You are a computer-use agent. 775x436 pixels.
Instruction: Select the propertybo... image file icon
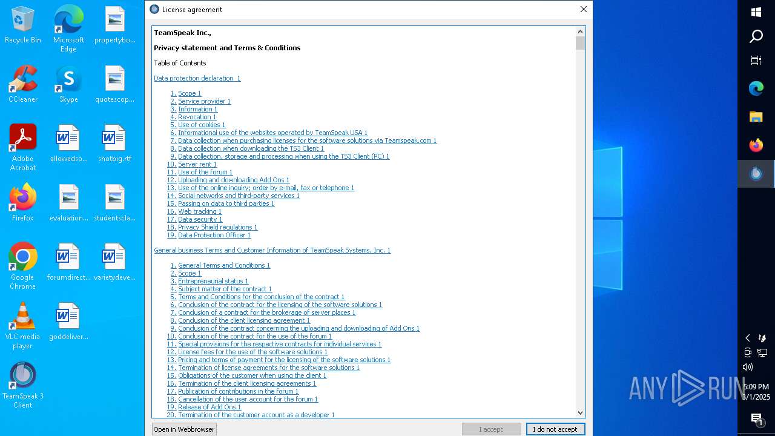(114, 25)
